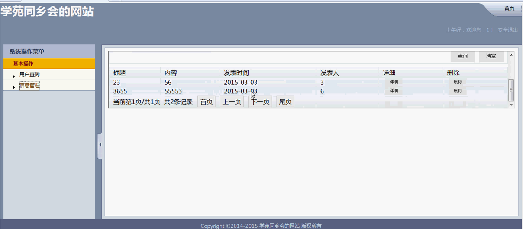This screenshot has width=523, height=229.
Task: Click the 清空 clear button
Action: click(491, 57)
